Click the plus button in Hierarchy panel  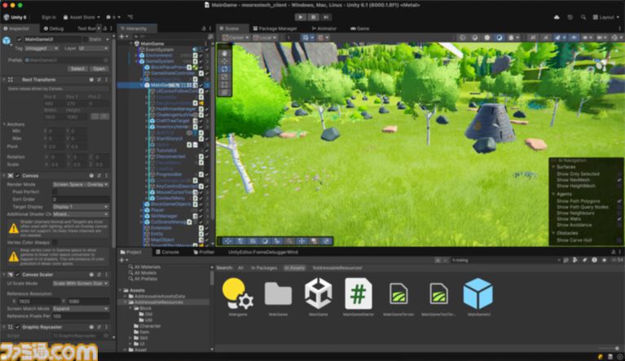(121, 37)
